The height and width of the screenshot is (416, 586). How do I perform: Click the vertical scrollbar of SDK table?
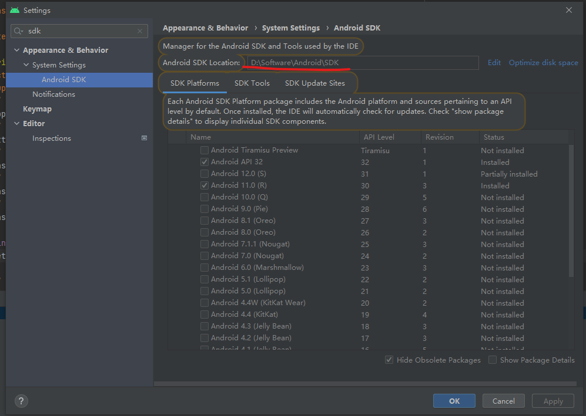click(571, 211)
